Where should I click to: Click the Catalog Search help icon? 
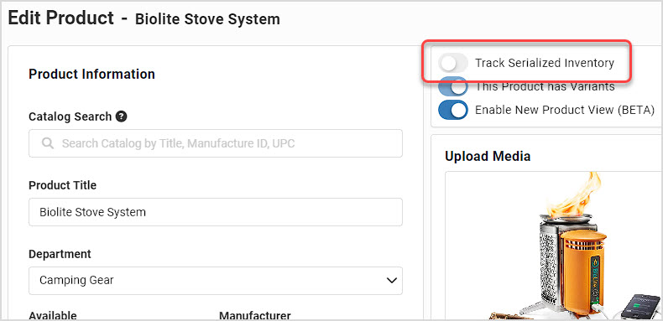pos(122,116)
